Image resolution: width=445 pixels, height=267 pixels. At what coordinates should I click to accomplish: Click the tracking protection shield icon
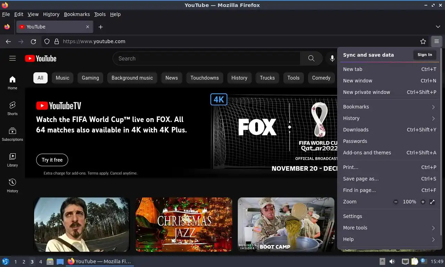[x=47, y=41]
